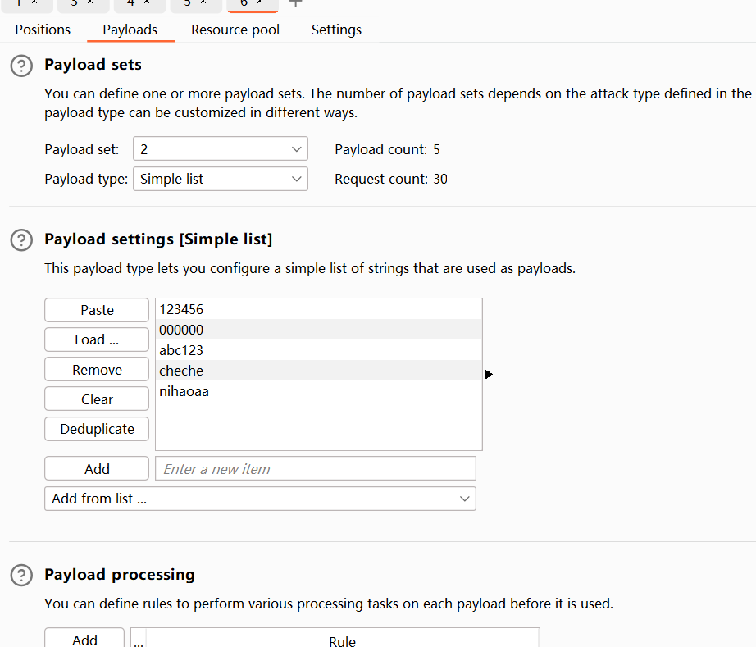The image size is (756, 647).
Task: Switch to the Positions tab
Action: (43, 30)
